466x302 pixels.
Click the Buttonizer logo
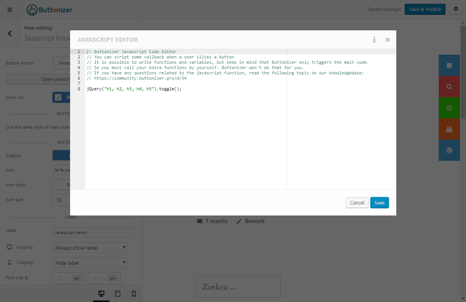(x=49, y=9)
